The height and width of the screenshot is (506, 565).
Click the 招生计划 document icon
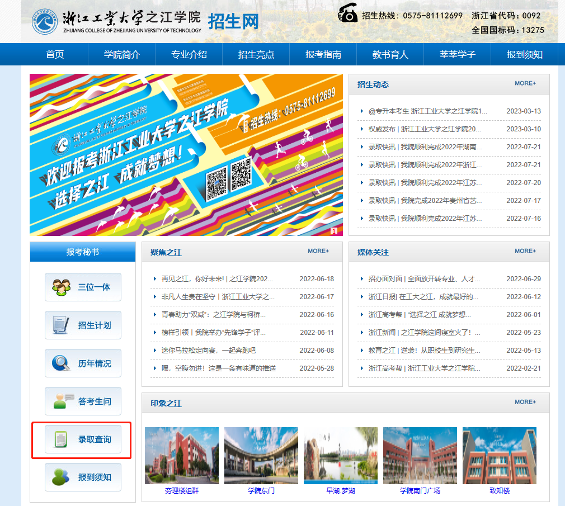[x=61, y=325]
